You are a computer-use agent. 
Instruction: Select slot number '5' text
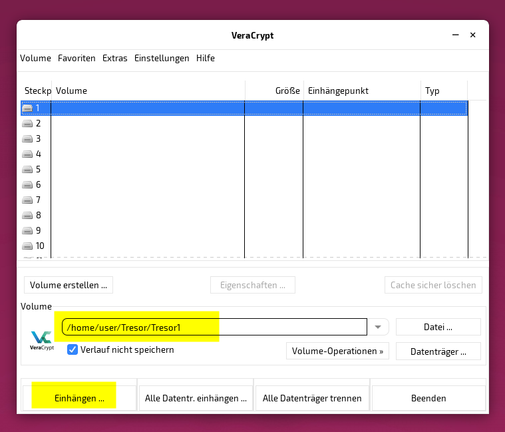pyautogui.click(x=39, y=170)
